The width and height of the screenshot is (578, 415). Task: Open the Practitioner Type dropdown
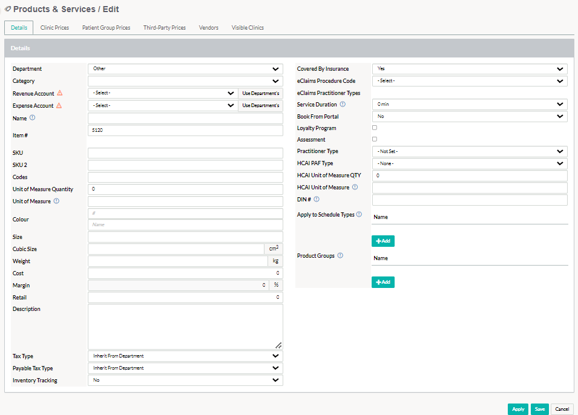click(x=470, y=151)
